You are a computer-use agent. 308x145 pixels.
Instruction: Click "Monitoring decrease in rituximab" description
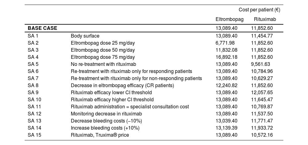click(106, 114)
